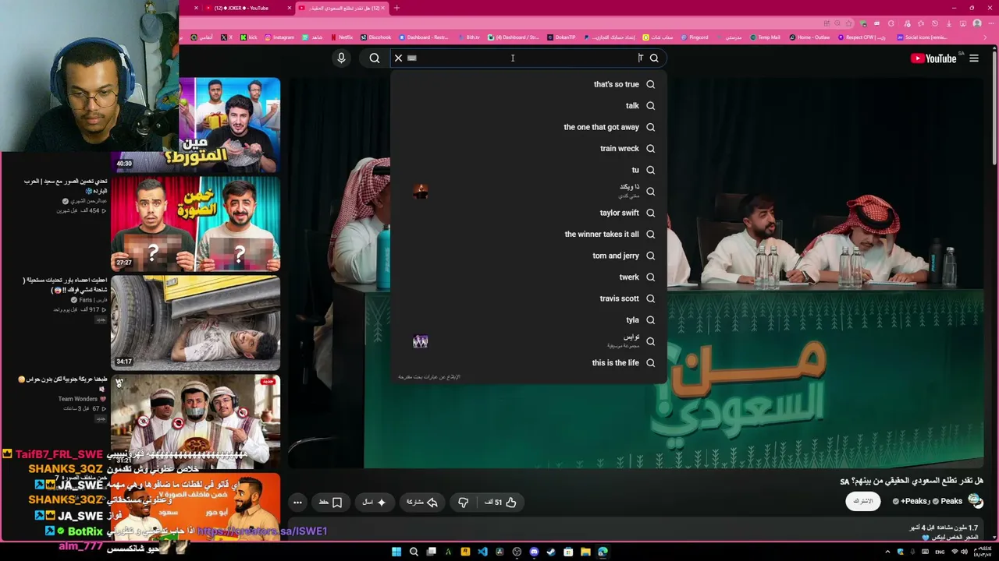Click the search icon beside "tyla"

(650, 320)
